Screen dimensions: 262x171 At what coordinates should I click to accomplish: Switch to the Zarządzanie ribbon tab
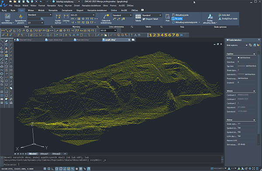[67, 10]
